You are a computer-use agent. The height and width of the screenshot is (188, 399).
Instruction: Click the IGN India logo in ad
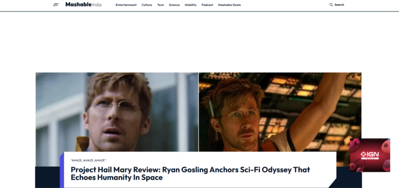click(370, 155)
